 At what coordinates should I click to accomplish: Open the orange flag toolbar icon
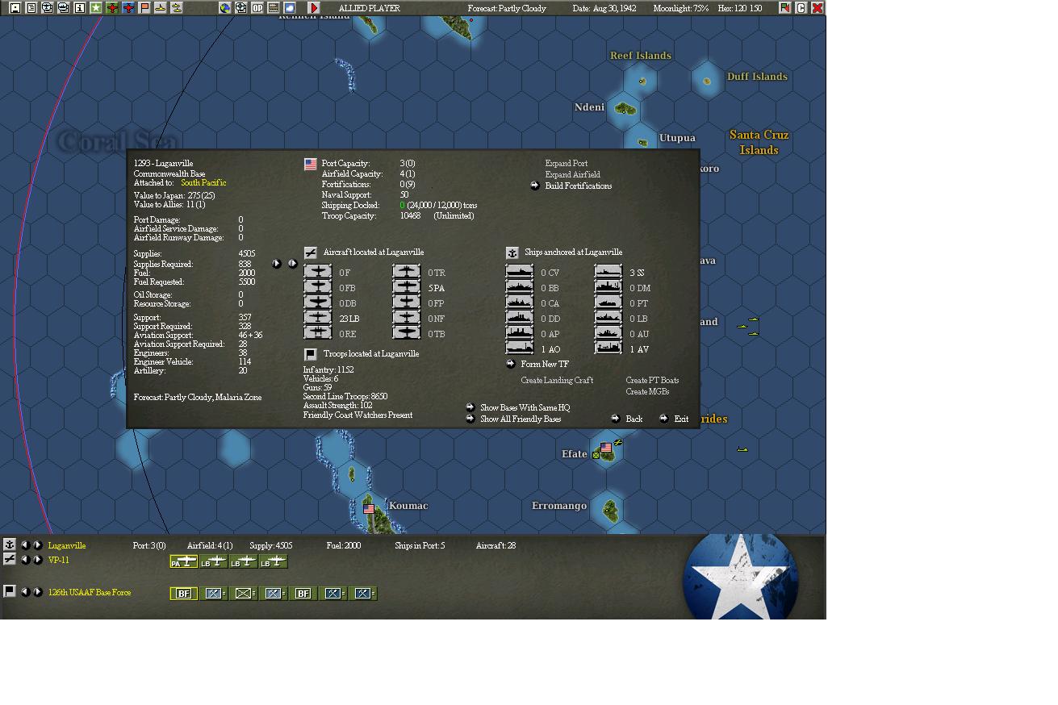point(144,8)
